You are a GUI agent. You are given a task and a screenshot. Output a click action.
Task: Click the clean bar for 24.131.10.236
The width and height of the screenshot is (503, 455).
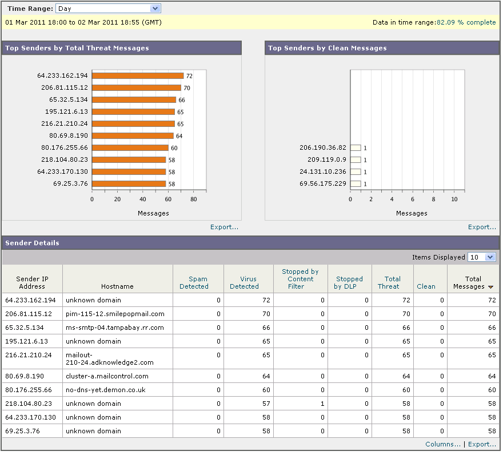356,172
